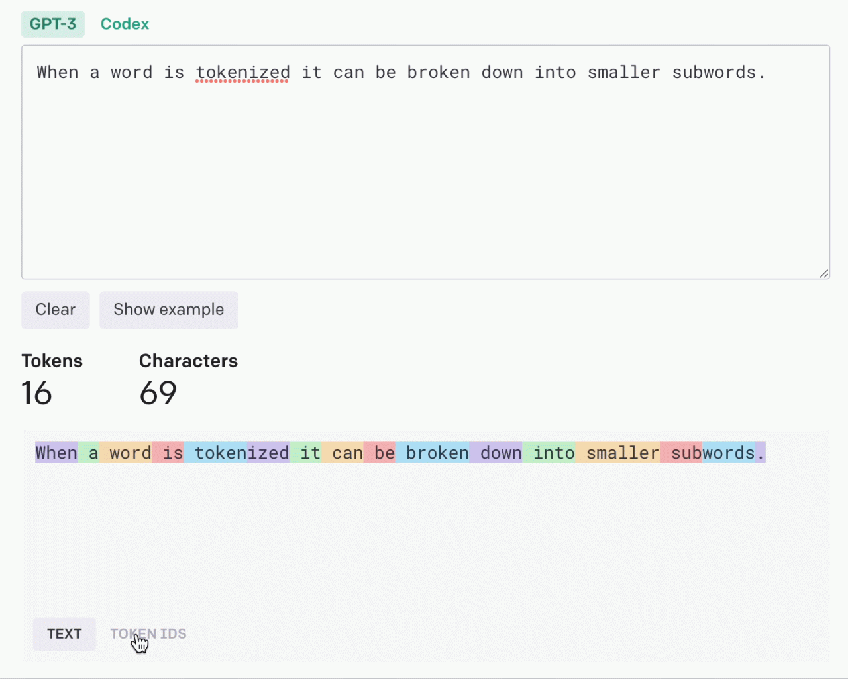Switch to the GPT-3 tab

[x=53, y=24]
